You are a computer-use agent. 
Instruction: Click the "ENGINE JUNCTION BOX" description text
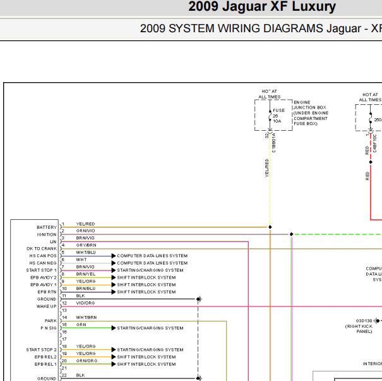pos(311,113)
